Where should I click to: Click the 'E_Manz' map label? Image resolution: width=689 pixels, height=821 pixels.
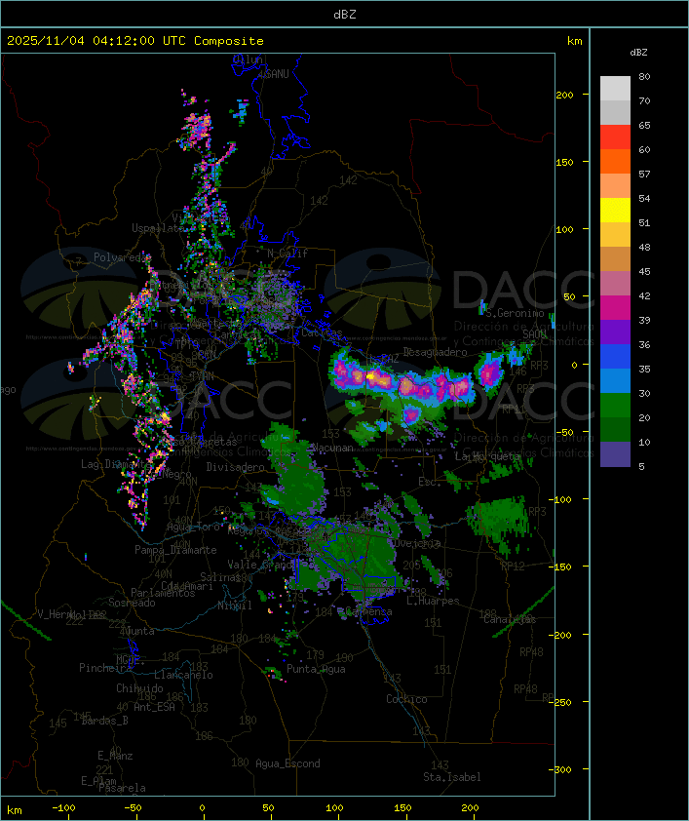pos(115,756)
